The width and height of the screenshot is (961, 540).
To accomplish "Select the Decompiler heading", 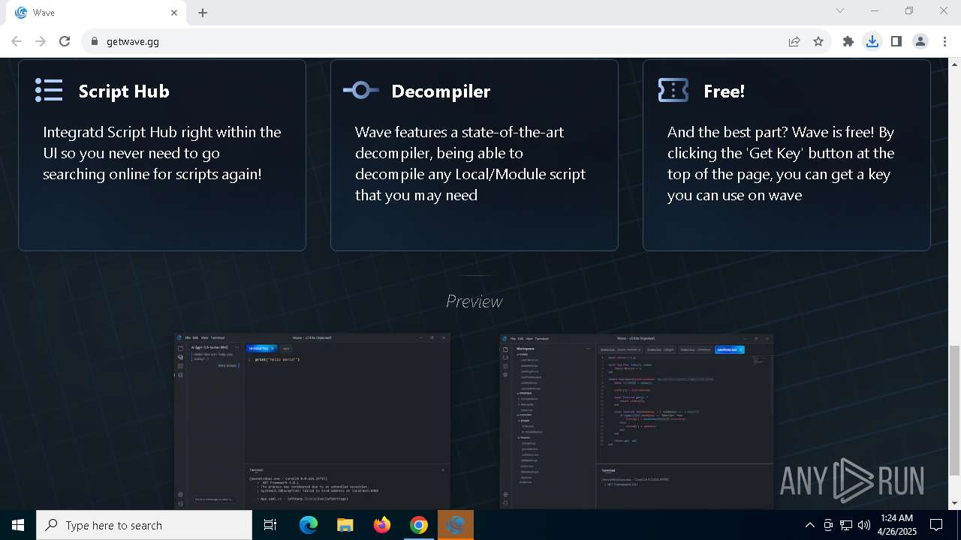I will pyautogui.click(x=441, y=91).
